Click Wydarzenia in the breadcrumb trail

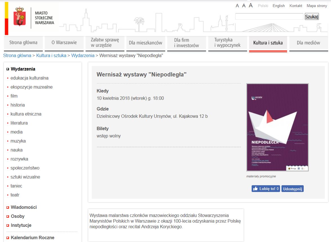click(x=83, y=55)
